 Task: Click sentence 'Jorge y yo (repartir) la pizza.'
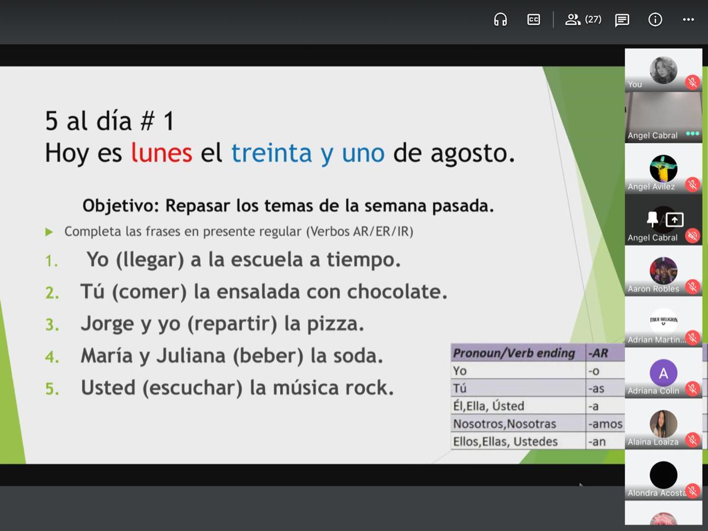[x=222, y=324]
